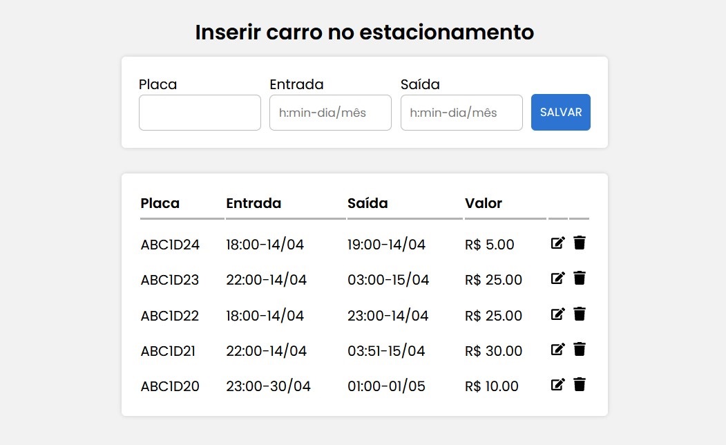This screenshot has width=726, height=445.
Task: Delete the ABC1D20 entry
Action: coord(580,384)
